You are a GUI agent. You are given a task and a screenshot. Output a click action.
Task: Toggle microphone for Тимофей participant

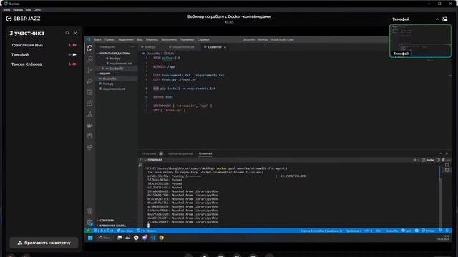(x=69, y=54)
